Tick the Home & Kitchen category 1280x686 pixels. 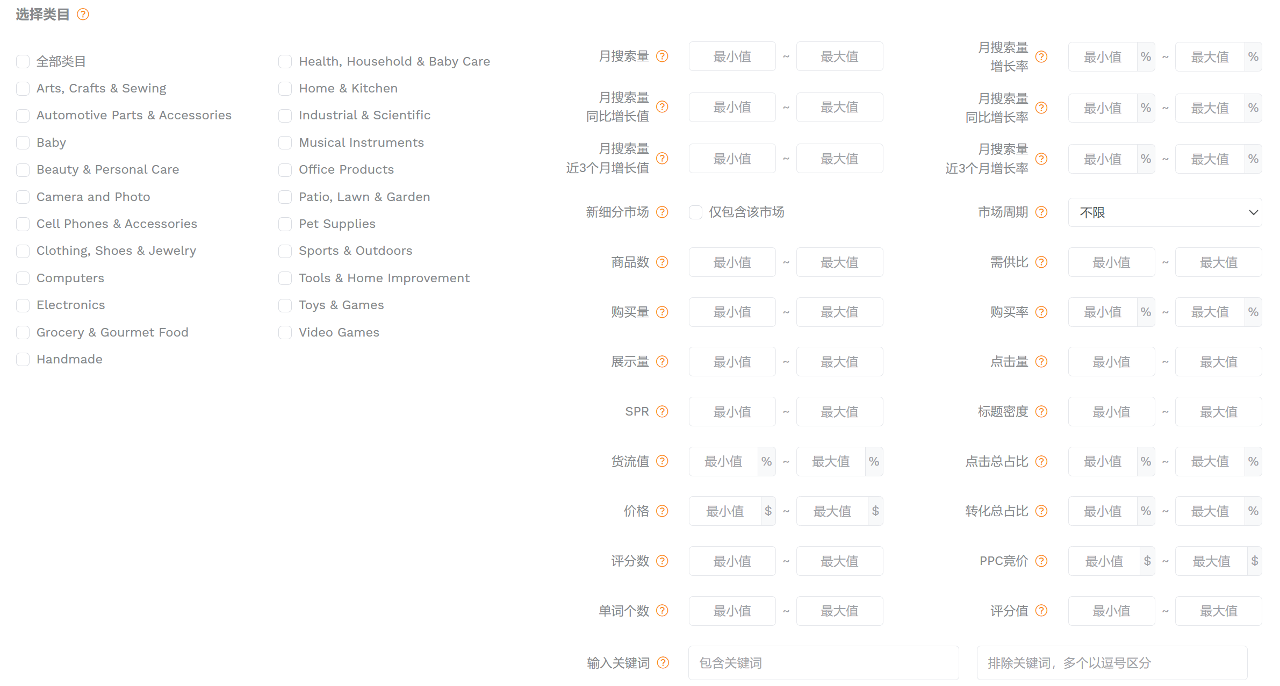(285, 89)
